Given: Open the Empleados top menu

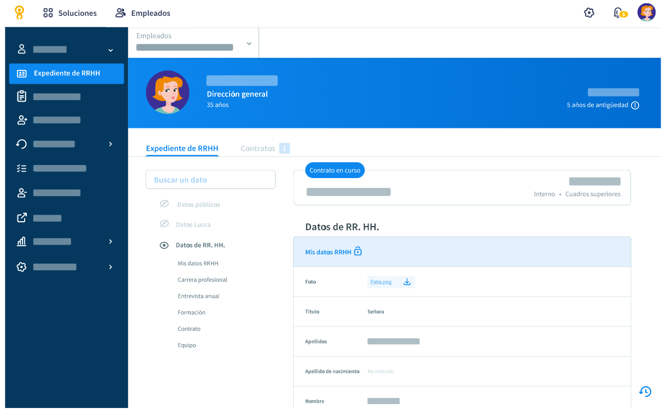Looking at the screenshot, I should pos(143,13).
